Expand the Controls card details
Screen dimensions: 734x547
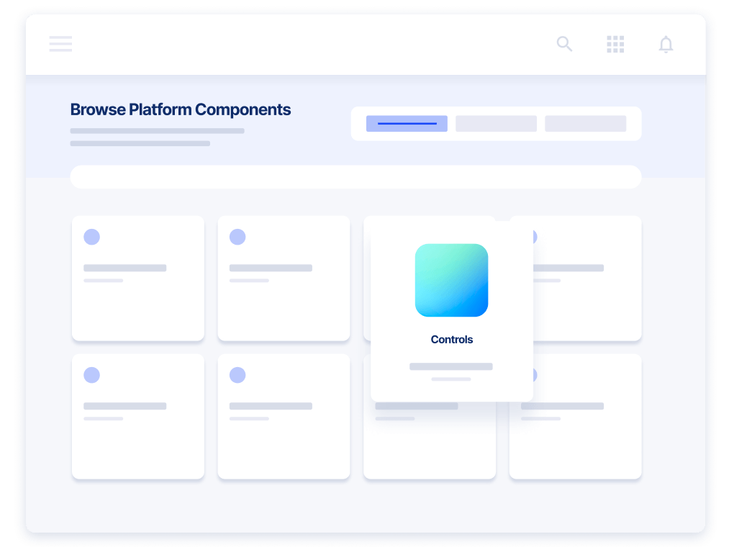(x=451, y=309)
